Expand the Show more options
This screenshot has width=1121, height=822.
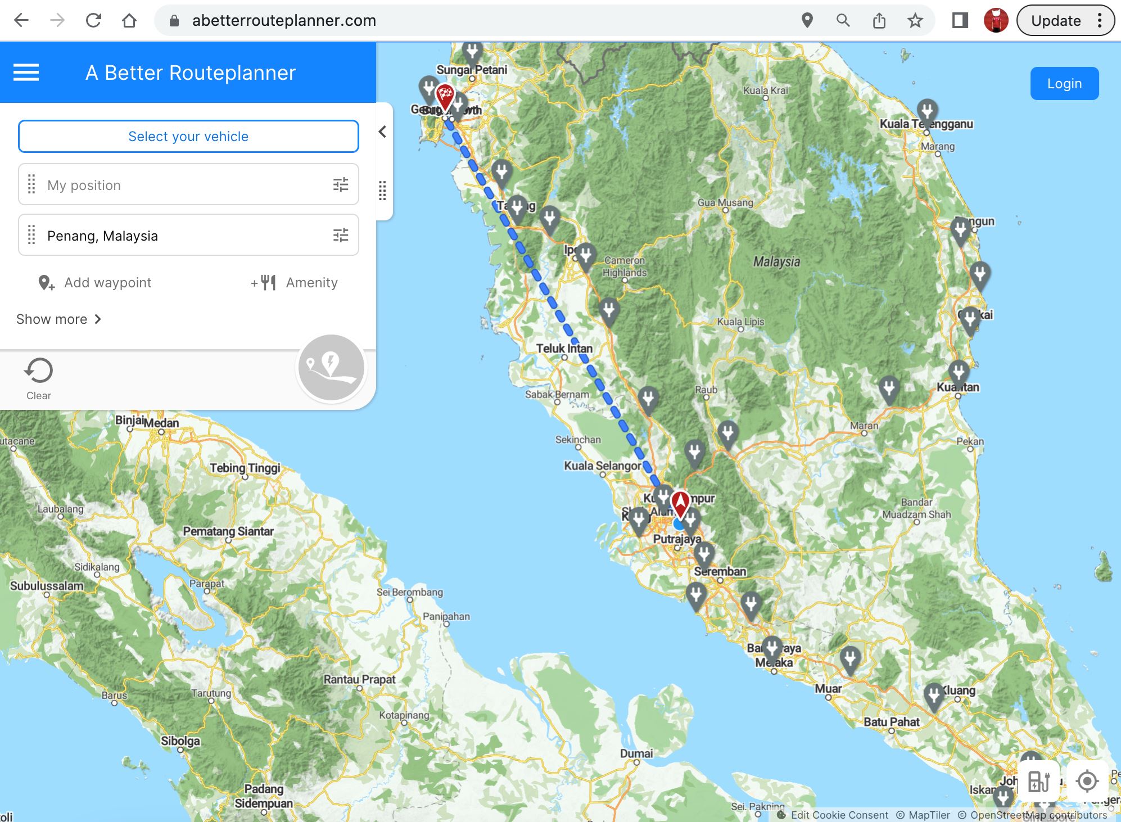pos(58,319)
